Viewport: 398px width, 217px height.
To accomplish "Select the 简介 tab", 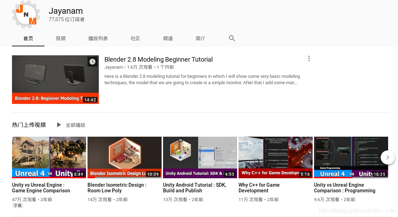I will click(200, 38).
